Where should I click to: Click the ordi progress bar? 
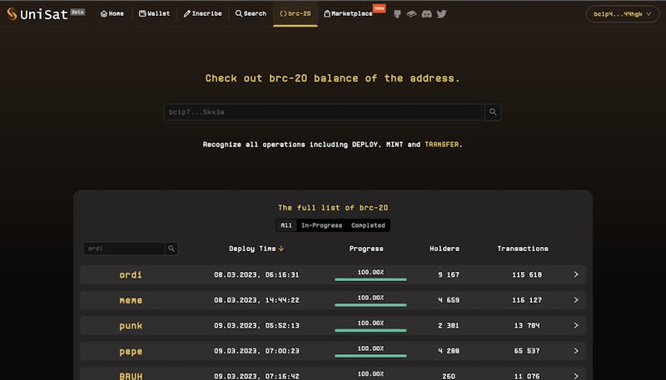tap(370, 279)
